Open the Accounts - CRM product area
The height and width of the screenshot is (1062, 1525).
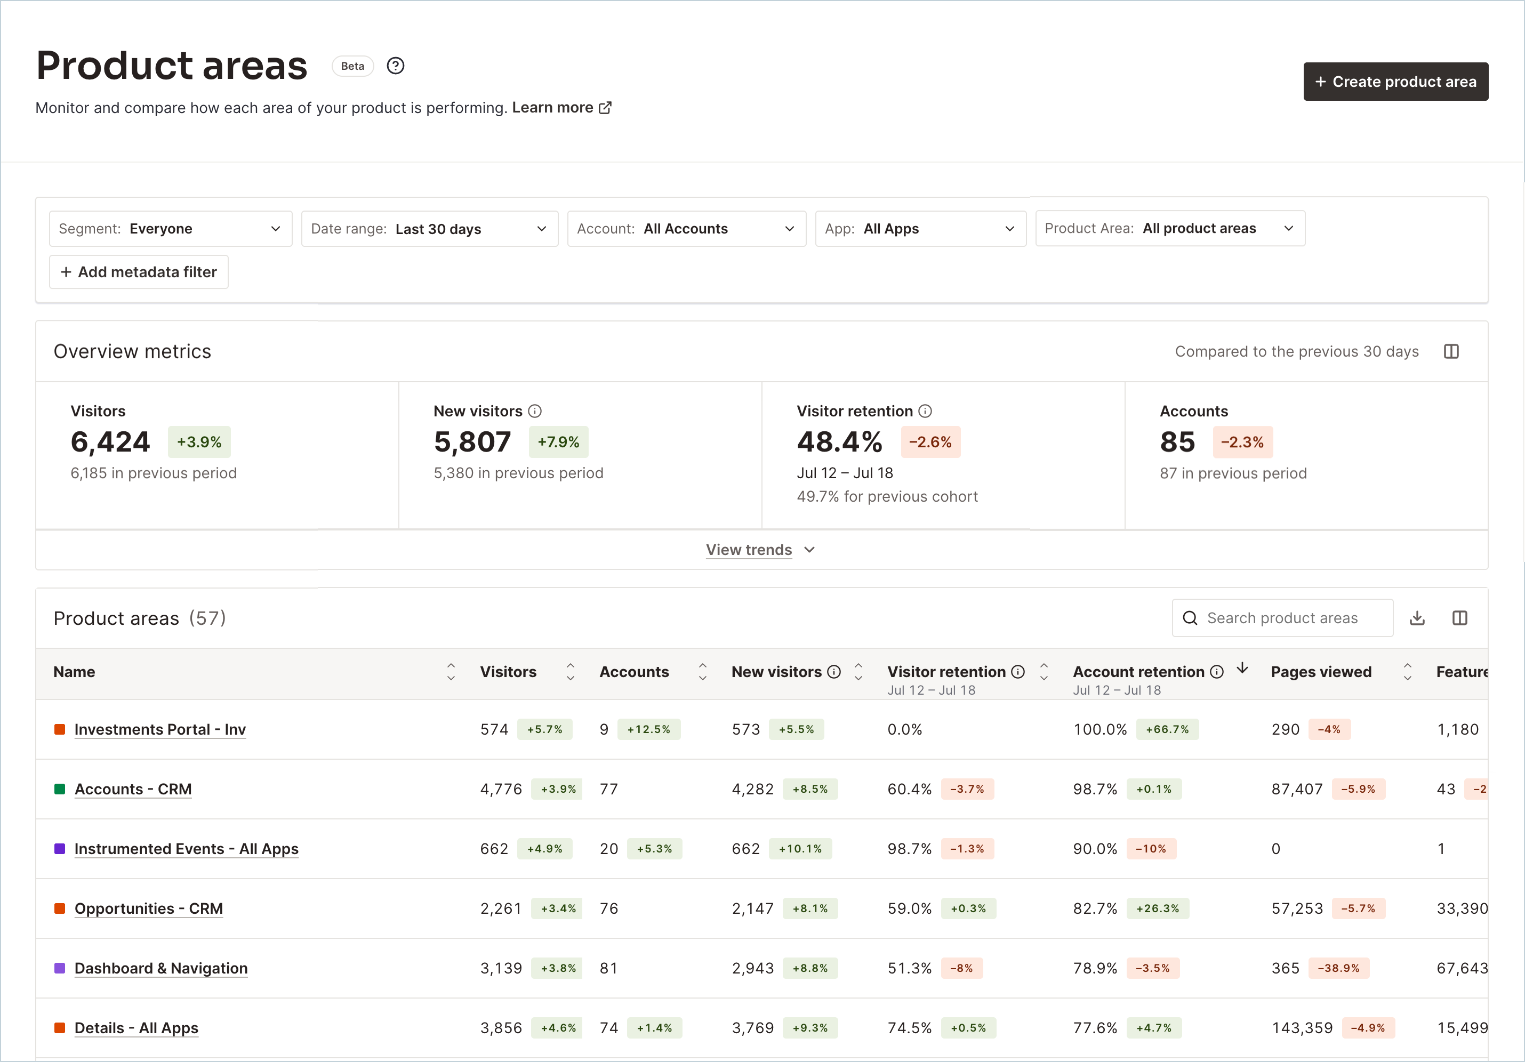pyautogui.click(x=133, y=789)
